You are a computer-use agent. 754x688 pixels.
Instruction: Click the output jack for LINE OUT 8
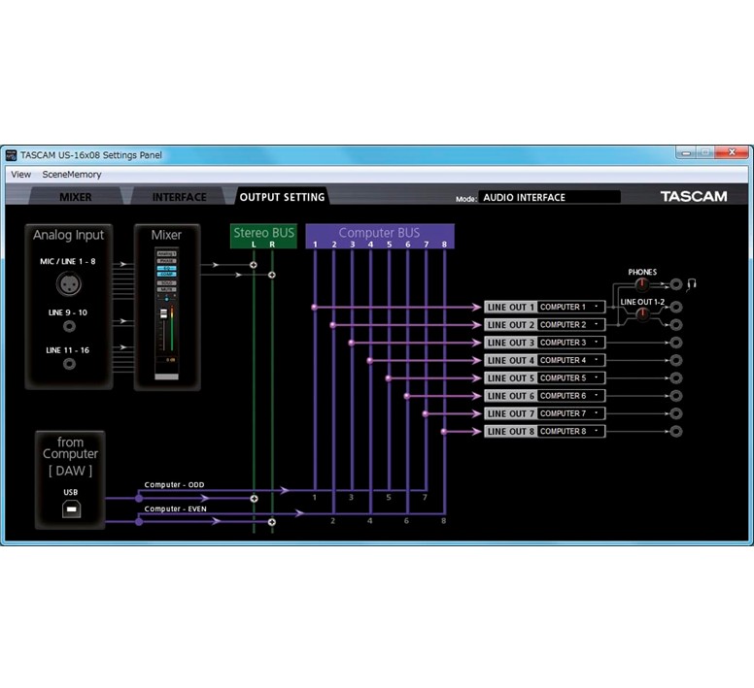676,431
